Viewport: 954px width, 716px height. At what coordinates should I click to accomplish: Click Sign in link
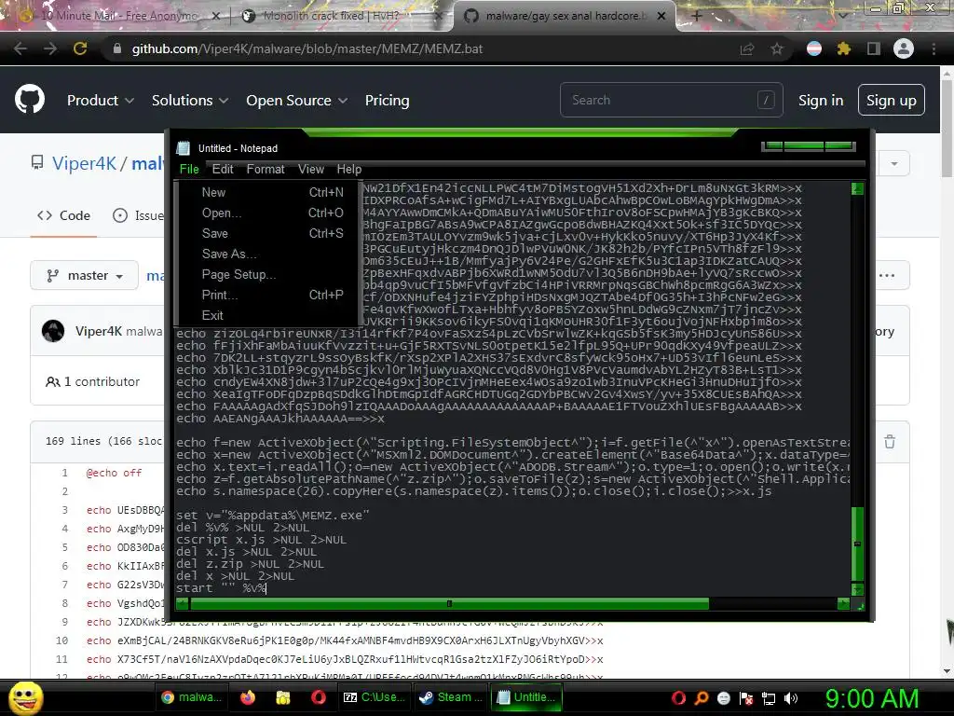click(x=821, y=100)
